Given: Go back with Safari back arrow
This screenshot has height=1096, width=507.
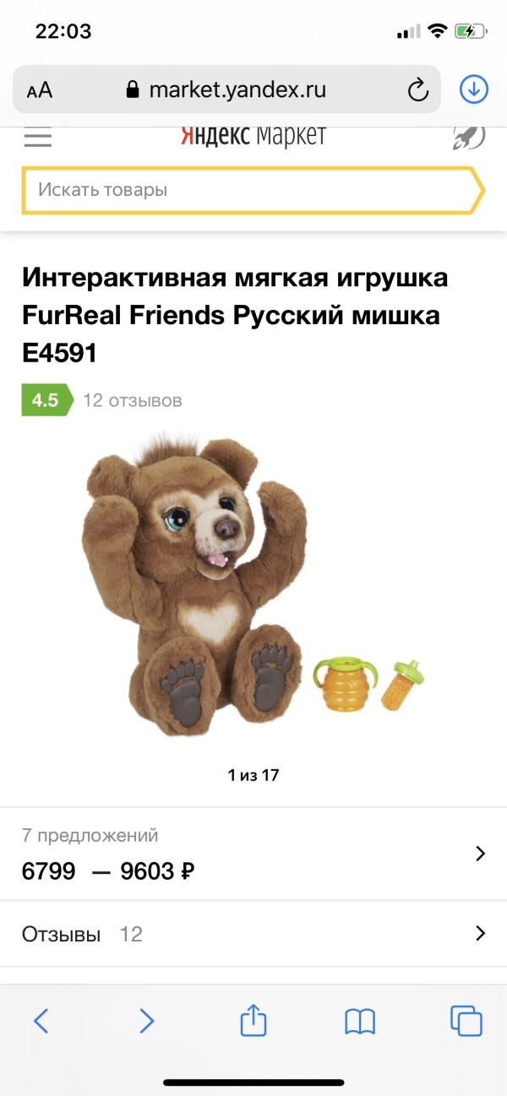Looking at the screenshot, I should click(41, 1021).
